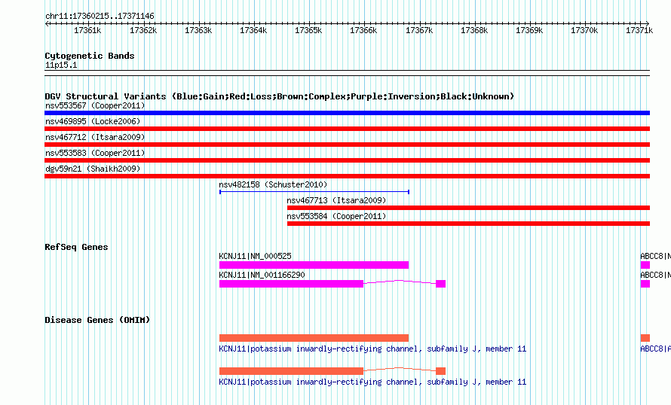Click the red loss bar under dgv59n21

pyautogui.click(x=347, y=176)
